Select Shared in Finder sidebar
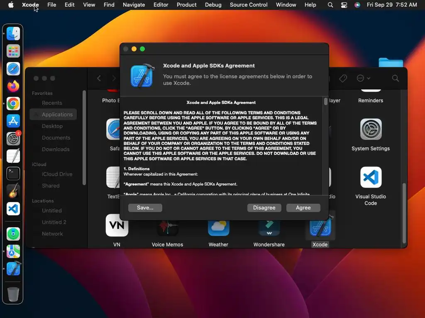The width and height of the screenshot is (425, 318). [51, 186]
